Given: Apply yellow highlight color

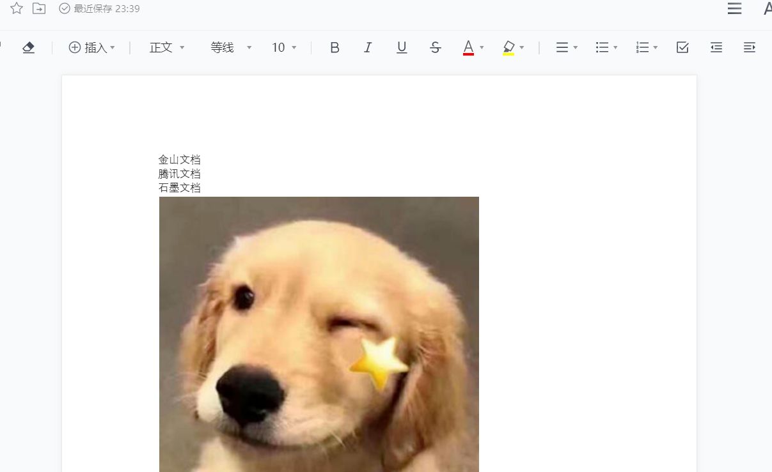Looking at the screenshot, I should 508,47.
